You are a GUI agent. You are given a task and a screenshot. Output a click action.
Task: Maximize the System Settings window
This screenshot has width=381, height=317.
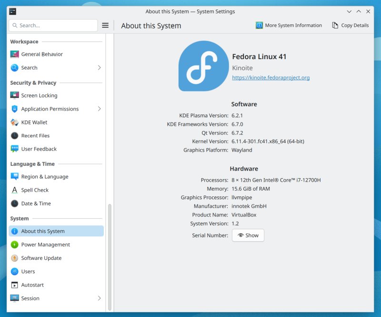point(359,11)
